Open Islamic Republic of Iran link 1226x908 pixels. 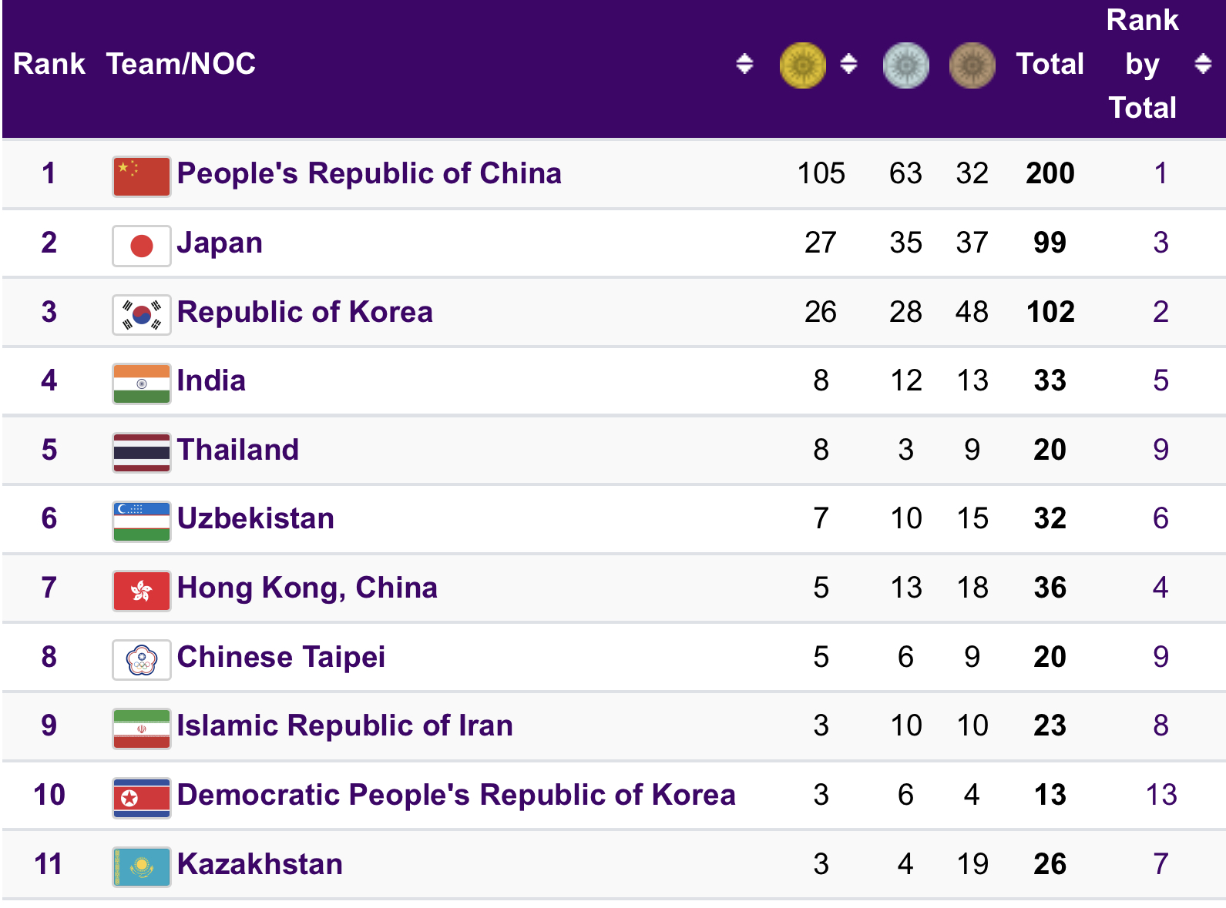tap(344, 725)
